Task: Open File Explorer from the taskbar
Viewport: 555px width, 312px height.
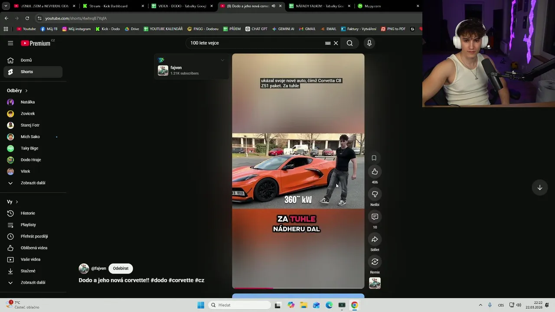Action: (304, 305)
